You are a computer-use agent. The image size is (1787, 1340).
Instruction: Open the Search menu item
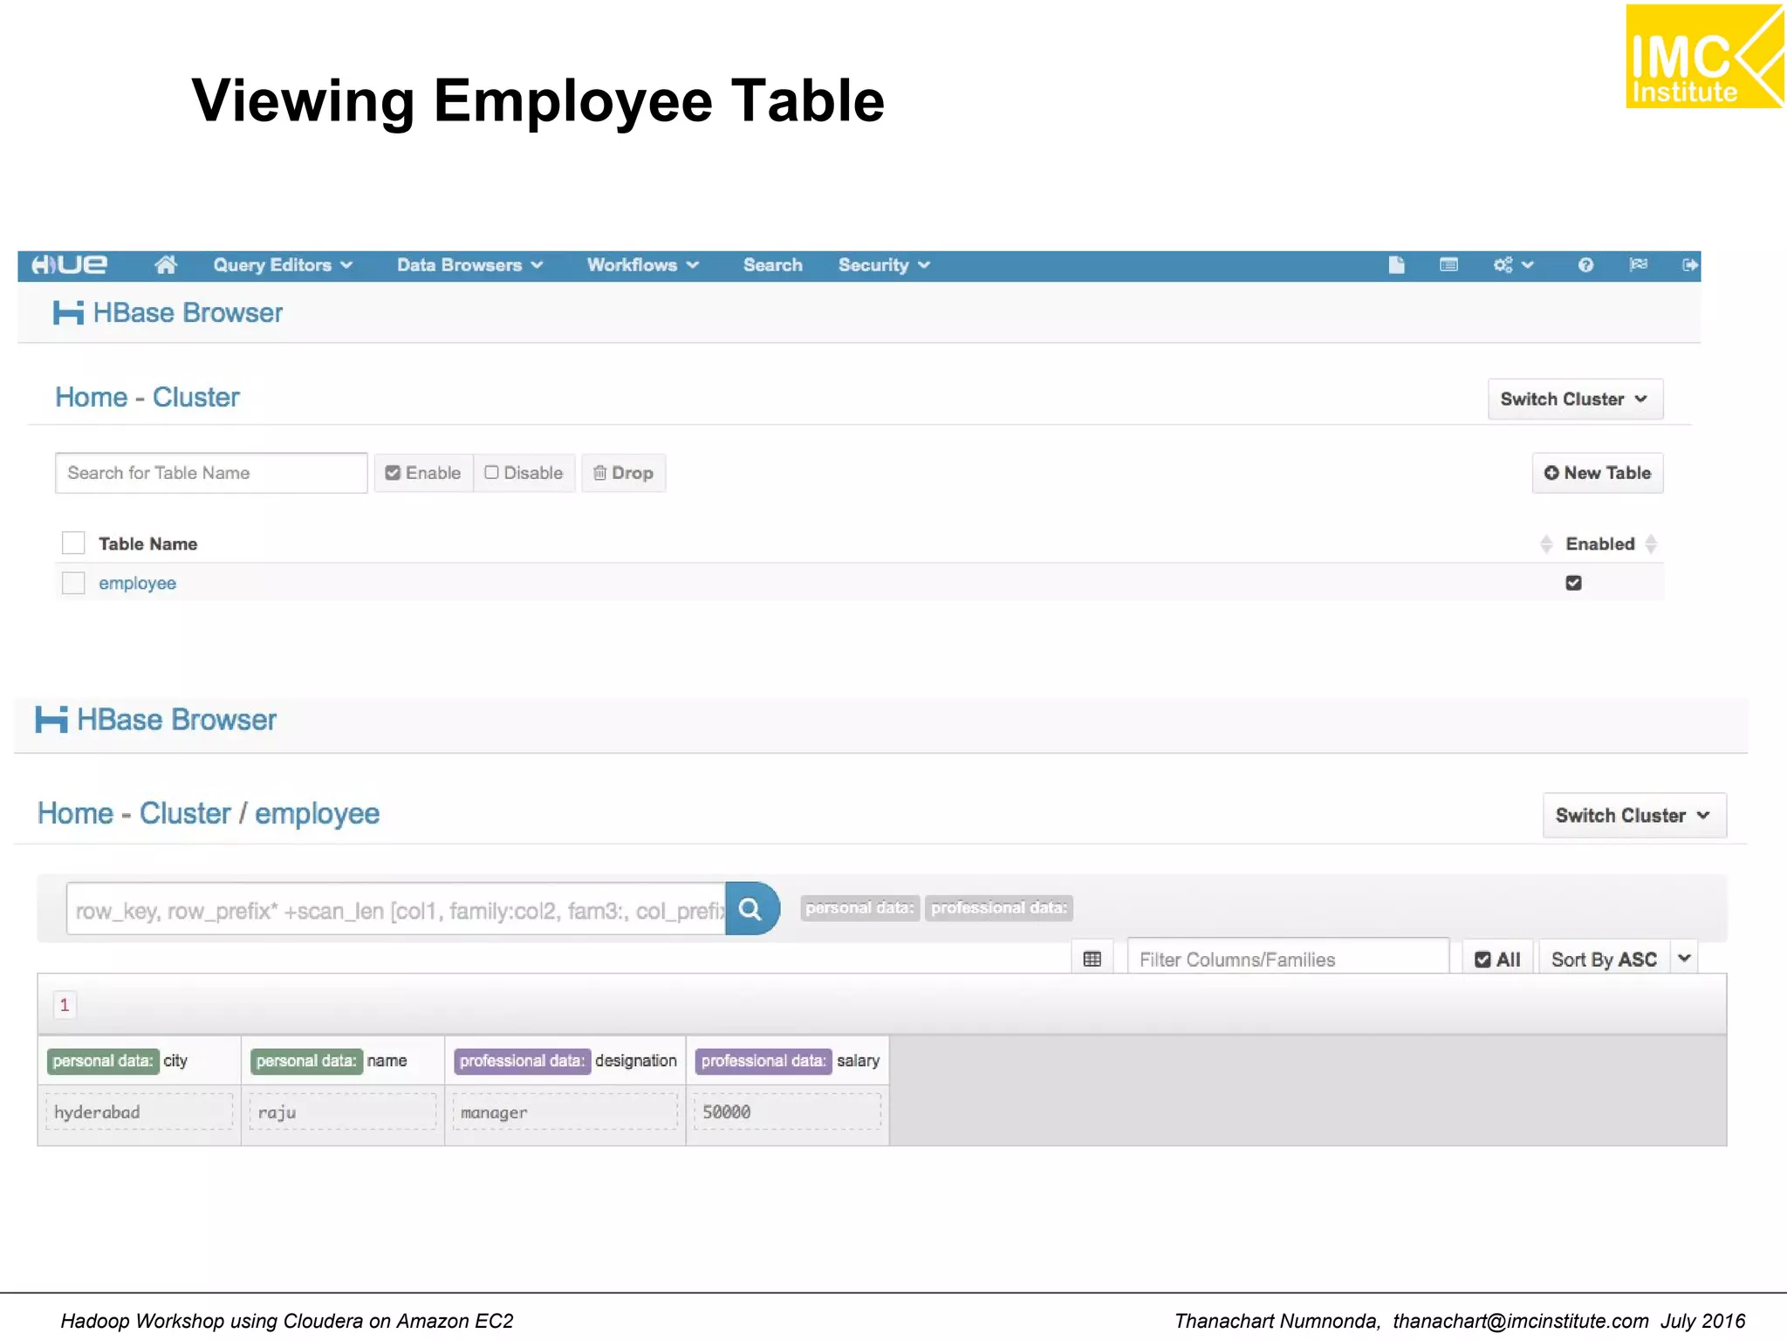tap(772, 265)
